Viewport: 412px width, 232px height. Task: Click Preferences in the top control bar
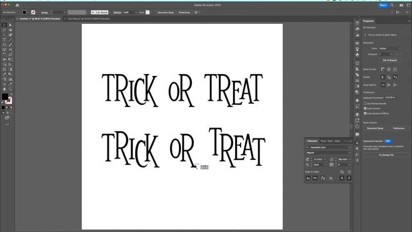pyautogui.click(x=184, y=12)
